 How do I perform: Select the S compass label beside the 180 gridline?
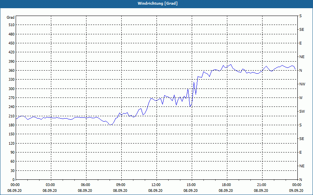[300, 125]
